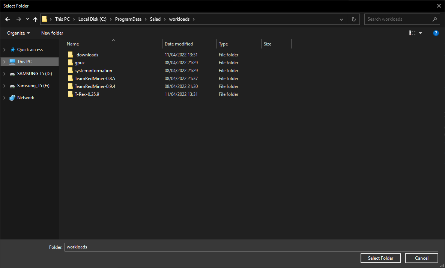445x268 pixels.
Task: Click the SAMSUNG T5 (D:) drive icon
Action: coord(12,74)
